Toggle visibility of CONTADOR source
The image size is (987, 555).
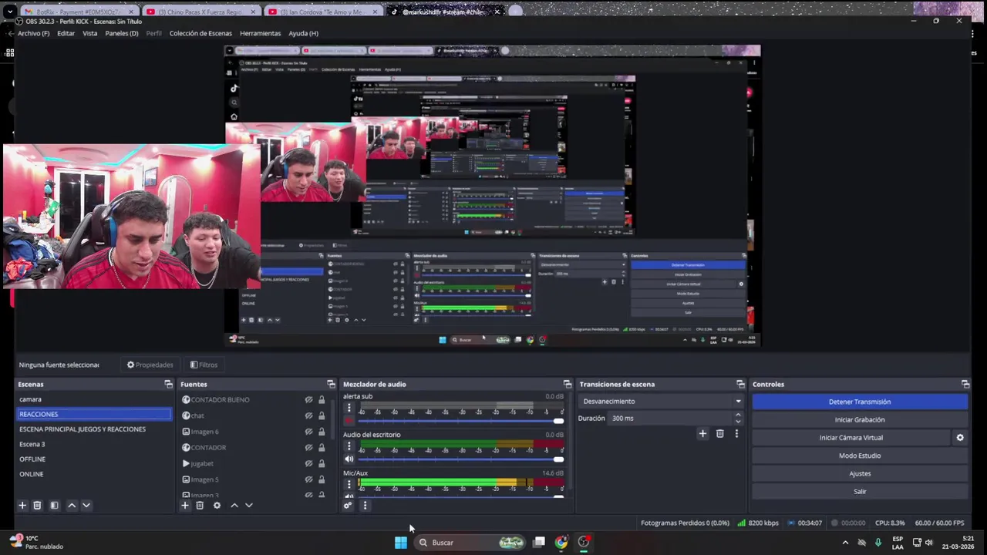click(x=308, y=448)
